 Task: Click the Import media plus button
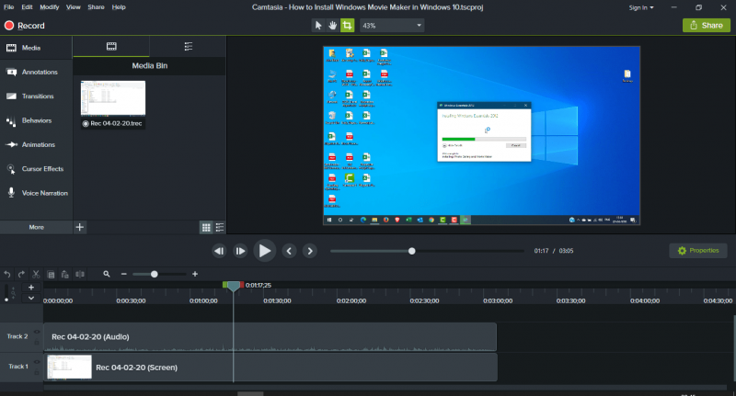pyautogui.click(x=80, y=227)
